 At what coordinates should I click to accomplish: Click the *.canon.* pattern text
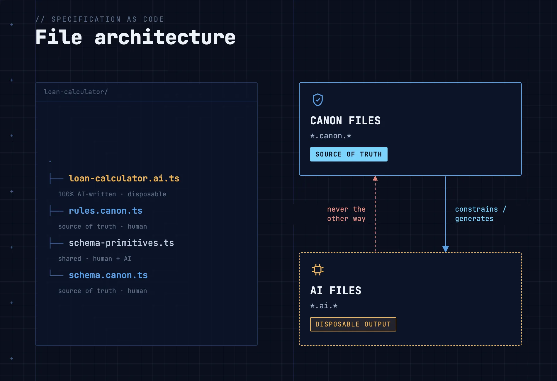331,136
